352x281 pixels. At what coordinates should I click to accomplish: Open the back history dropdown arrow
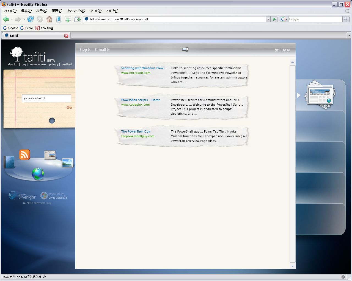(12, 19)
